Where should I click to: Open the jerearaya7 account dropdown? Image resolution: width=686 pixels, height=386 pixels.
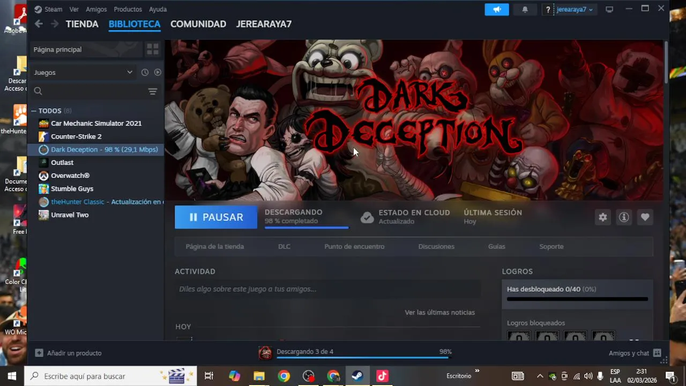coord(575,9)
